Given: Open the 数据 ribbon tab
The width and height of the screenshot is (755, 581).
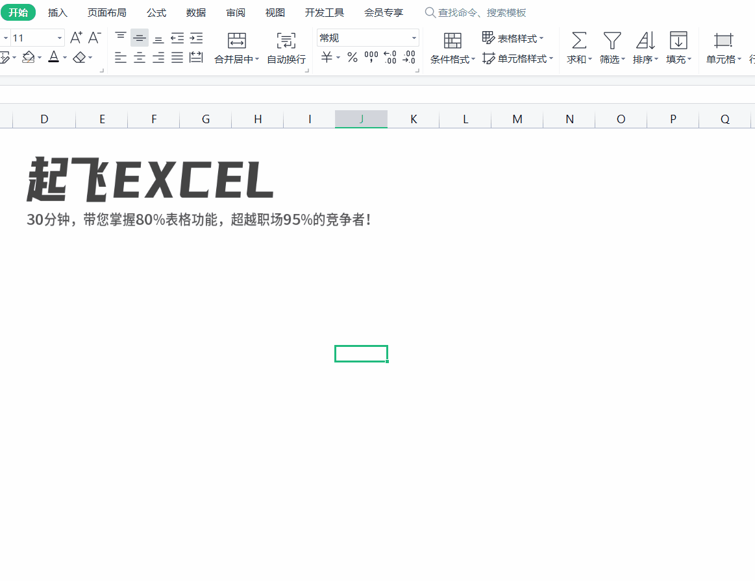Looking at the screenshot, I should (195, 12).
